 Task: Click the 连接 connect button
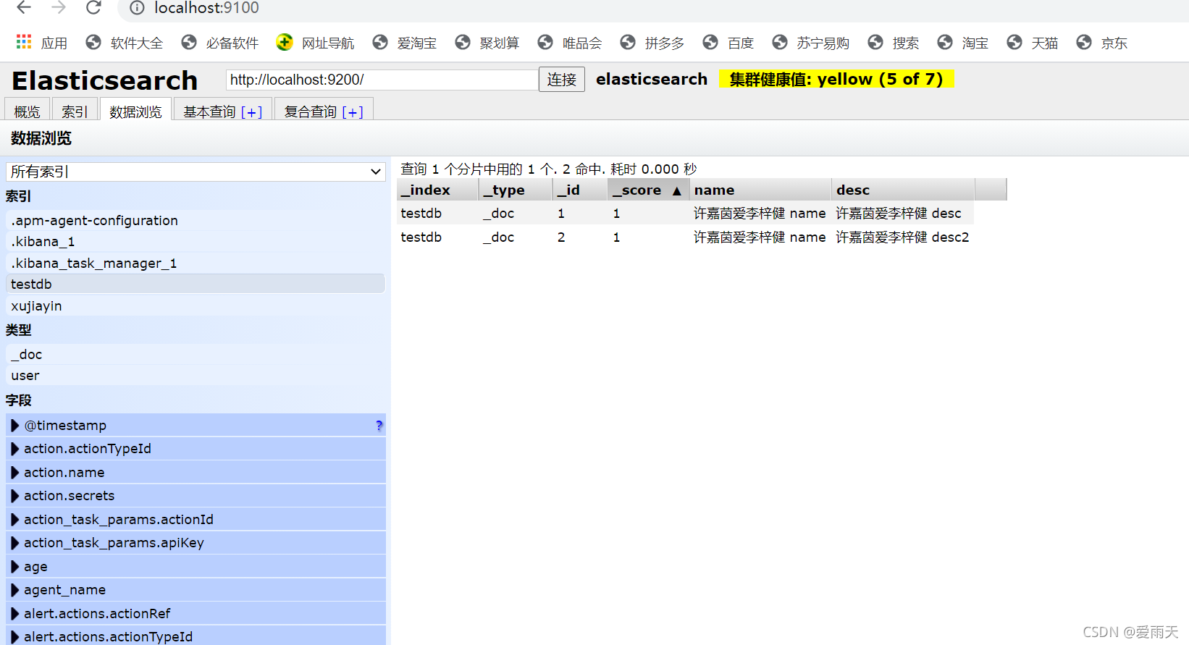click(x=562, y=80)
